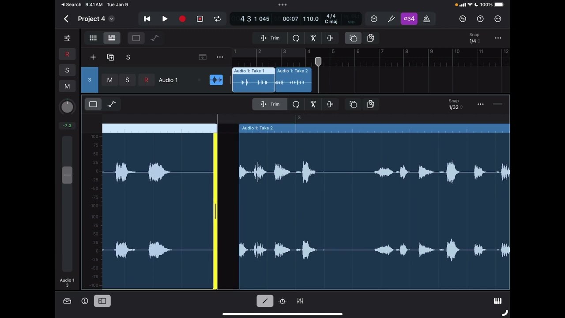565x318 pixels.
Task: Click the red stop-square capture button
Action: (x=200, y=19)
